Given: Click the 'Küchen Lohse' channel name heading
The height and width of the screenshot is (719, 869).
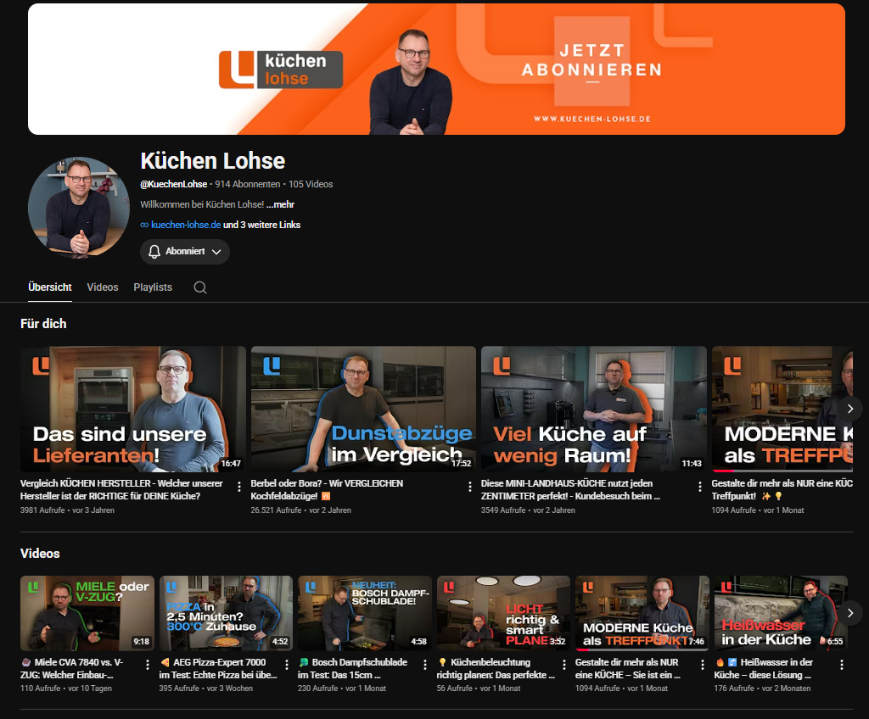Looking at the screenshot, I should [213, 160].
